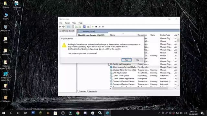
Task: Click the Stop Service square icon
Action: click(x=96, y=26)
